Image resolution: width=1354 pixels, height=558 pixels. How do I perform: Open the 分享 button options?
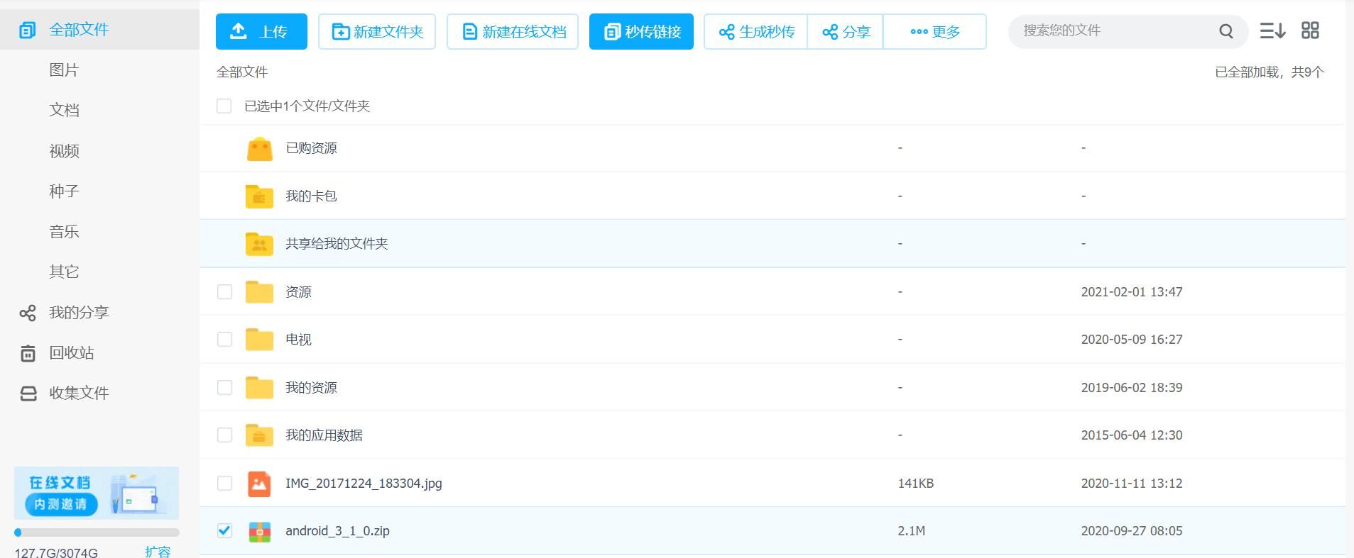(x=845, y=32)
